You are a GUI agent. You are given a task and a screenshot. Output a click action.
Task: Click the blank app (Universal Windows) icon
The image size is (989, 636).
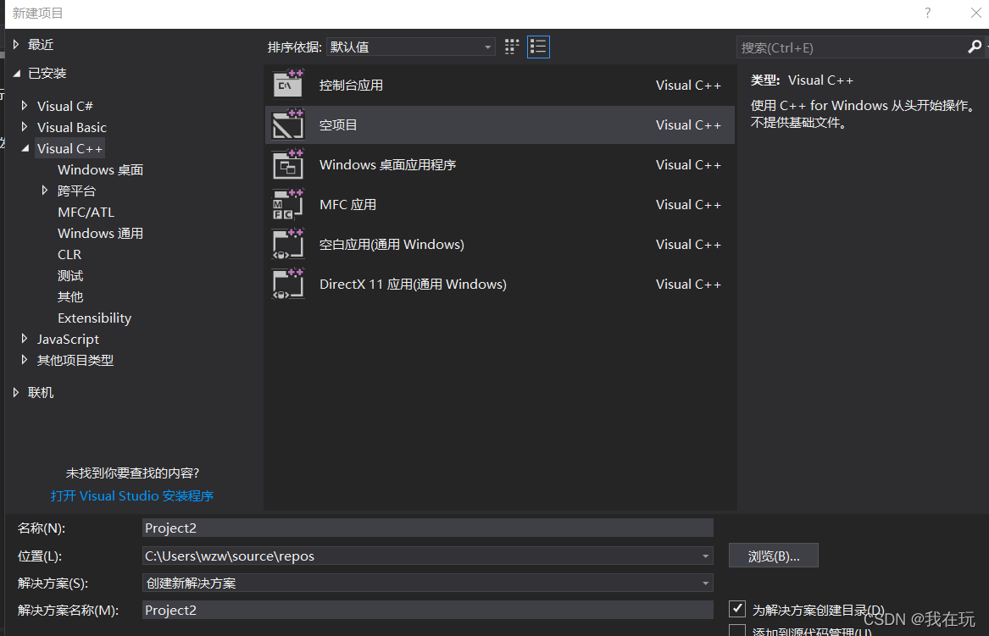[287, 244]
